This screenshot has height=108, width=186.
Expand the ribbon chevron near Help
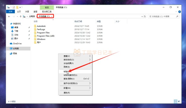[176, 12]
